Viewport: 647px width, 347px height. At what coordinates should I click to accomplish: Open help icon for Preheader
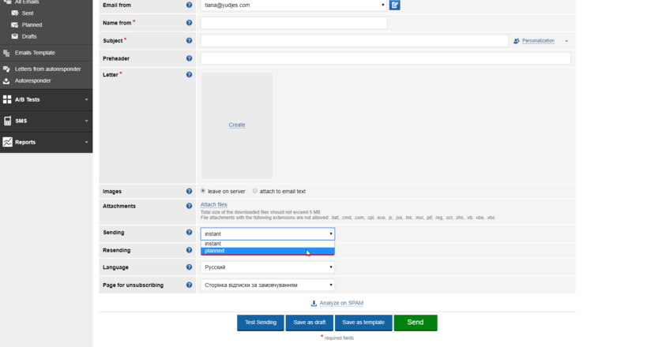tap(189, 58)
